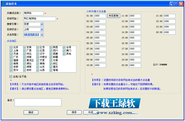Toggle the 上海 region checkbox
The width and height of the screenshot is (185, 121).
[x=11, y=51]
